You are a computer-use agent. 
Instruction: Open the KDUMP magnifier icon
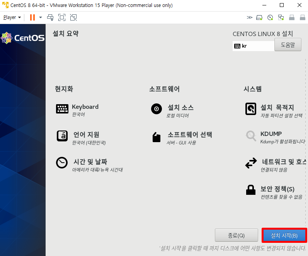coord(251,136)
